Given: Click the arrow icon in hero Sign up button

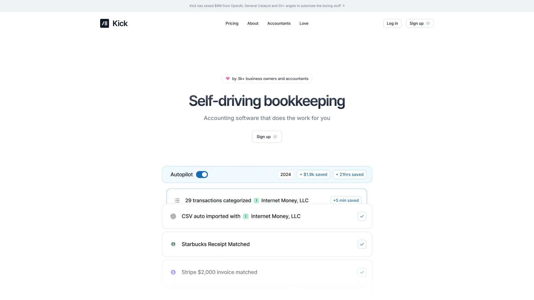Looking at the screenshot, I should [275, 137].
